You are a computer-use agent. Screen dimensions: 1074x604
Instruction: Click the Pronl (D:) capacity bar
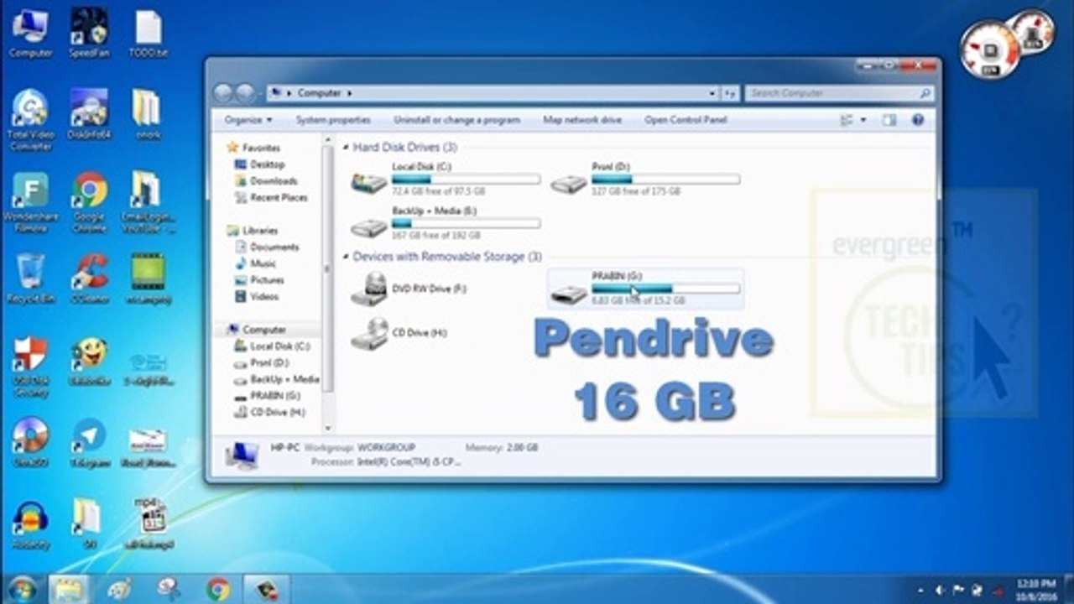665,180
